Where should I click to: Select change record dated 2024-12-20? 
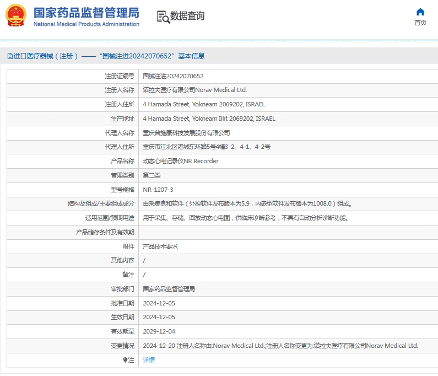(x=280, y=346)
